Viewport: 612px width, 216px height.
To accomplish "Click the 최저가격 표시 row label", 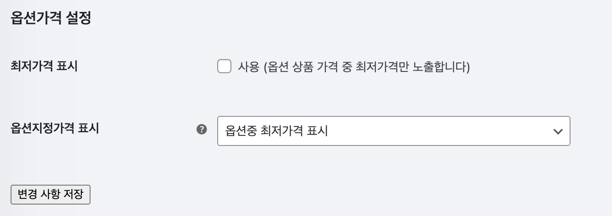I will (44, 67).
